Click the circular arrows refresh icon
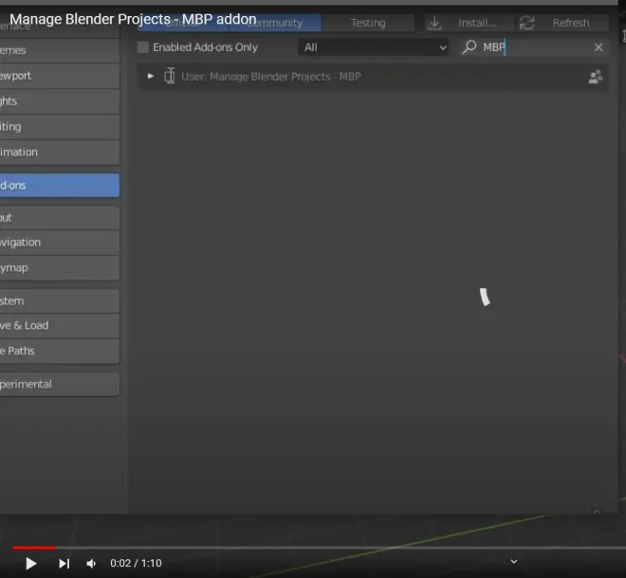Viewport: 626px width, 578px height. (x=526, y=23)
